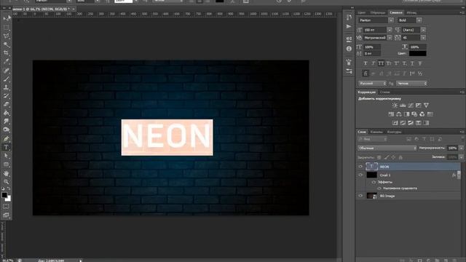Image resolution: width=466 pixels, height=262 pixels.
Task: Select the Zoom tool
Action: click(x=7, y=181)
